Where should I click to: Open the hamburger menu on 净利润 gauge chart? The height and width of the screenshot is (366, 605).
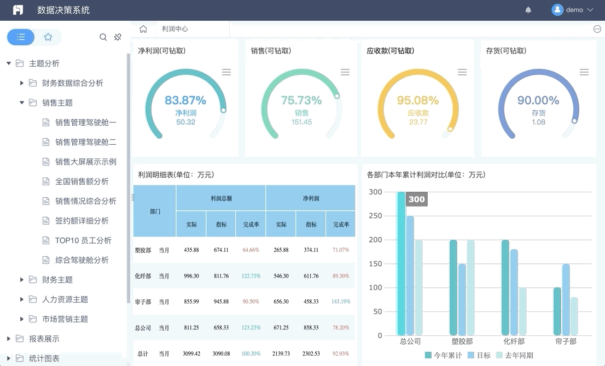228,72
